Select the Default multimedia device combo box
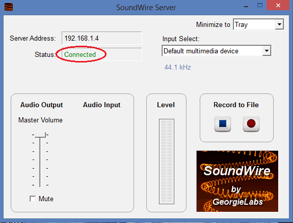The image size is (293, 223). click(217, 51)
